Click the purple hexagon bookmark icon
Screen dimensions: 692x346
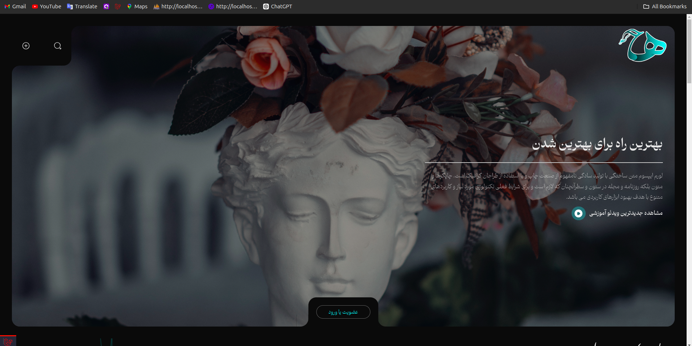[106, 6]
